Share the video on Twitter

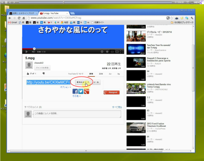(x=81, y=92)
